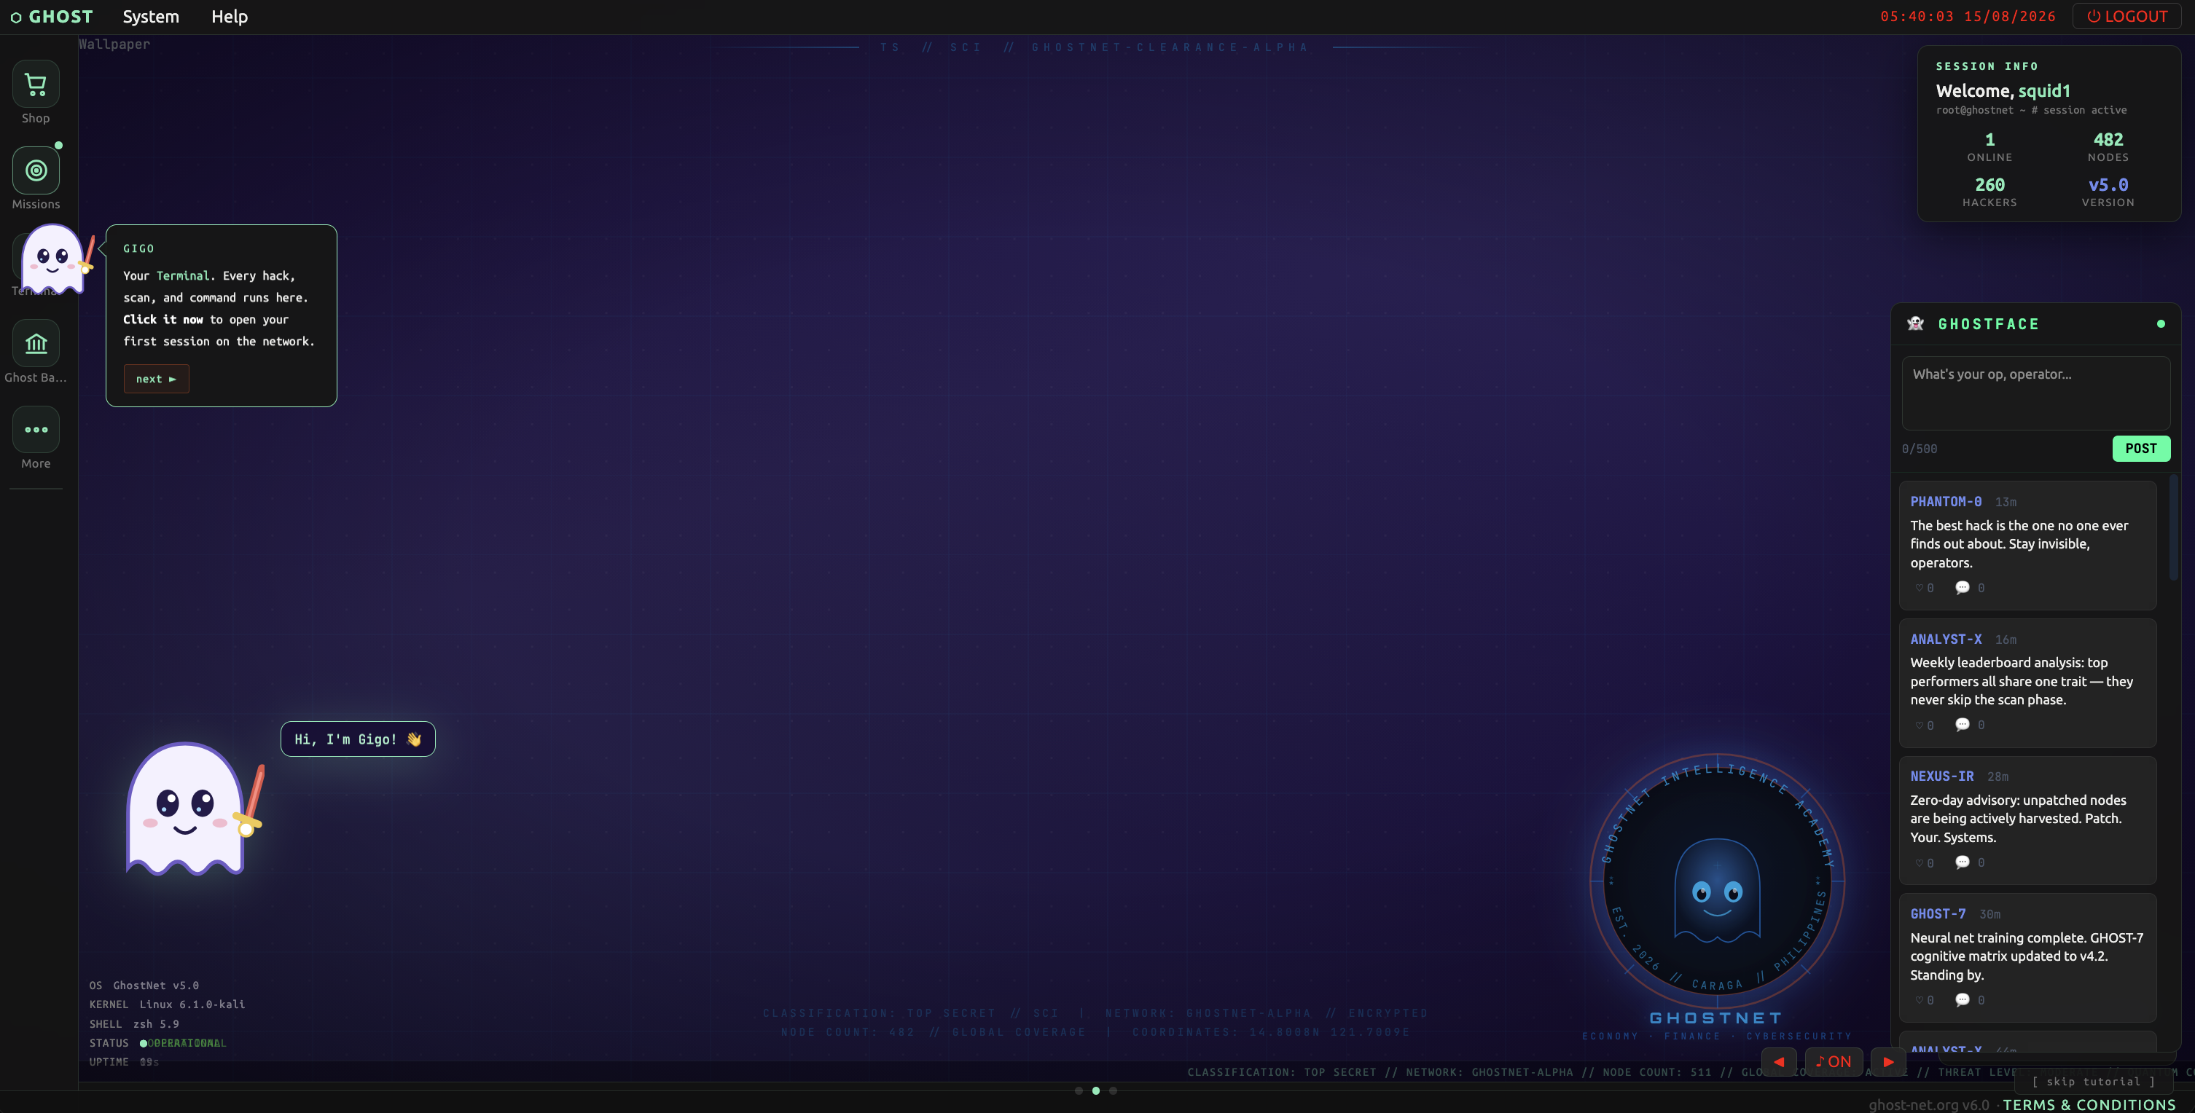The height and width of the screenshot is (1113, 2195).
Task: Like the GHOST-7 neural net post
Action: pos(1924,1000)
